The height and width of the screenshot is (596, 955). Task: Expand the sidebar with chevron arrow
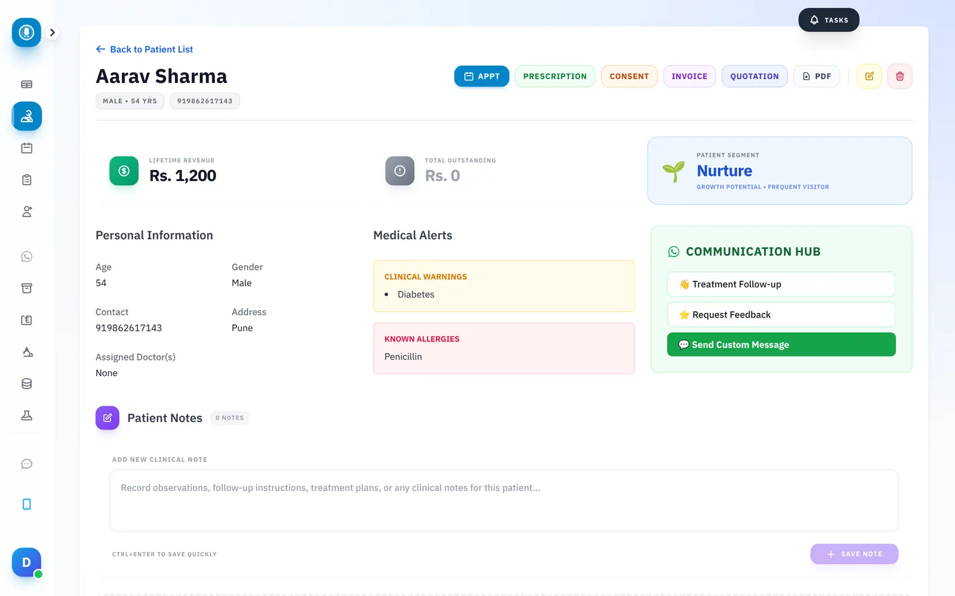(53, 32)
